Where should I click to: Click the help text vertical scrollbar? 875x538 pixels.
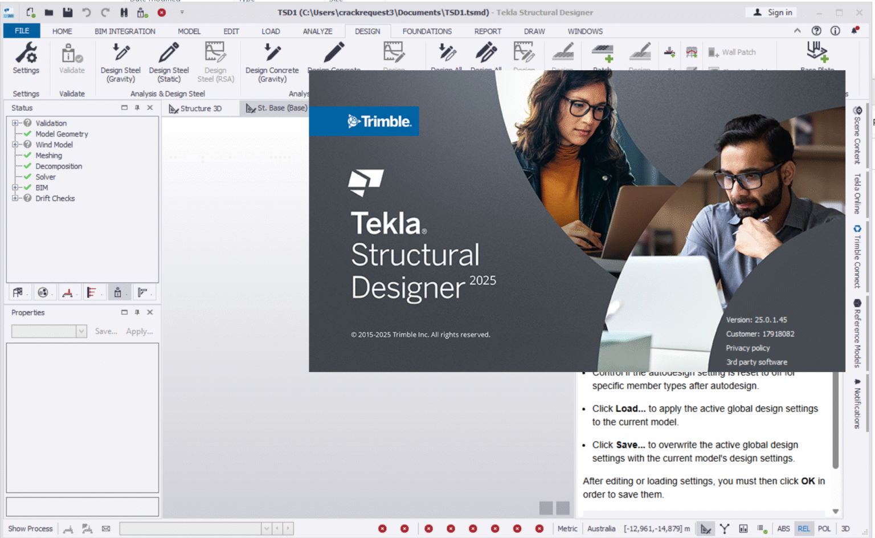point(836,421)
